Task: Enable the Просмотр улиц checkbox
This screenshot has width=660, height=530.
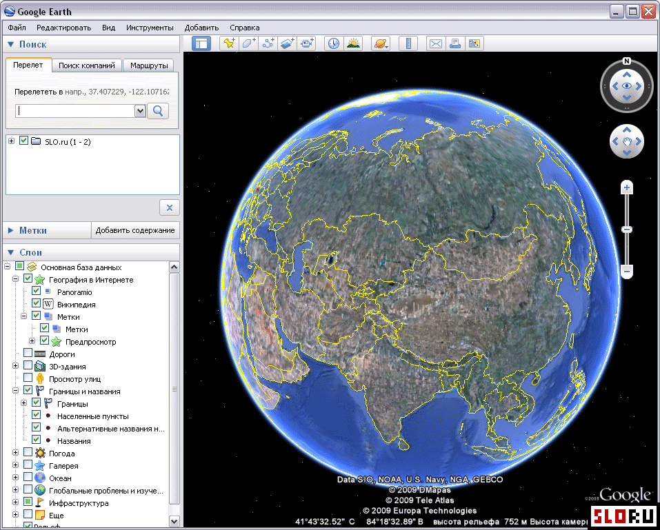Action: pyautogui.click(x=28, y=378)
